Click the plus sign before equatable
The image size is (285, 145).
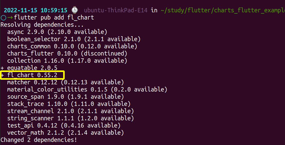point(2,68)
